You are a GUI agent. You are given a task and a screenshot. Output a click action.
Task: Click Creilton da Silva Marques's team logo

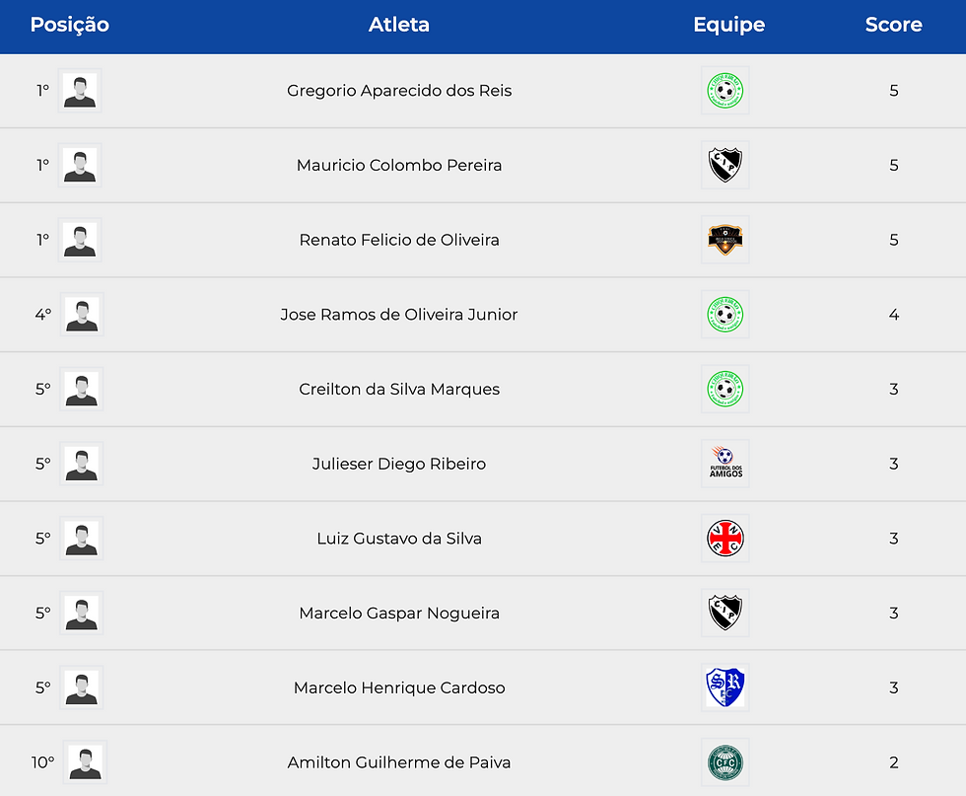(724, 390)
